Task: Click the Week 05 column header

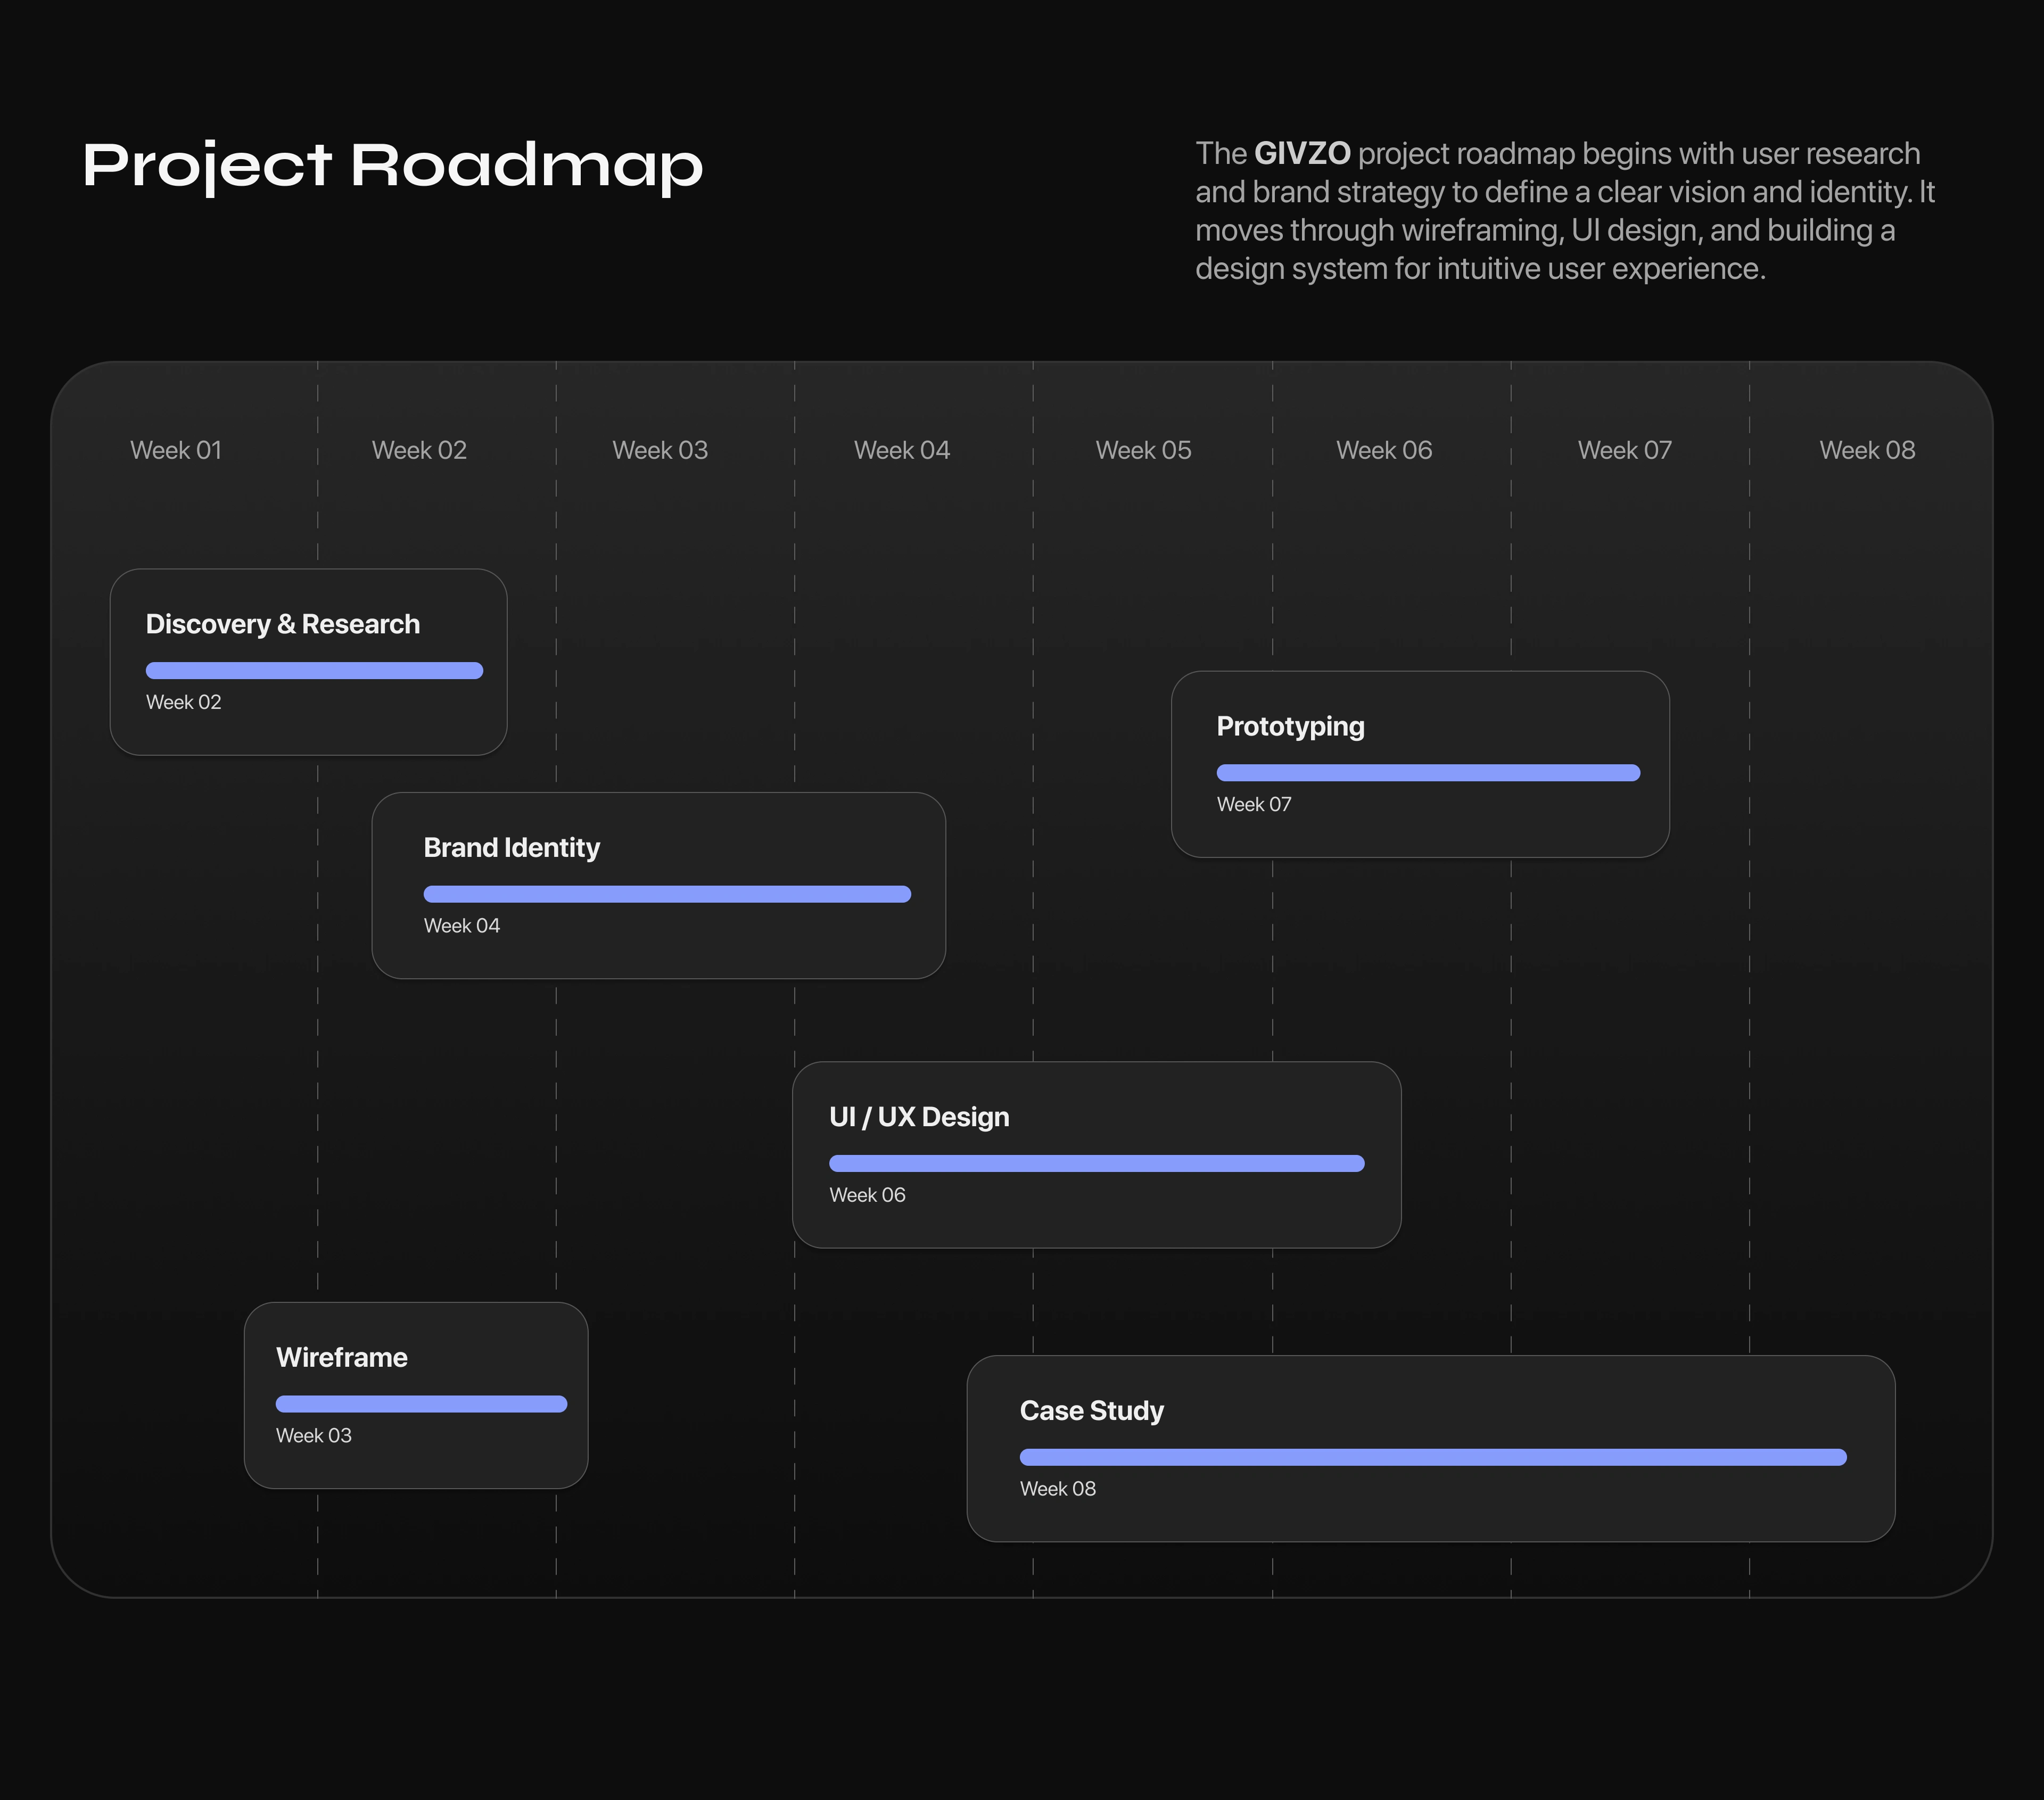Action: (x=1143, y=450)
